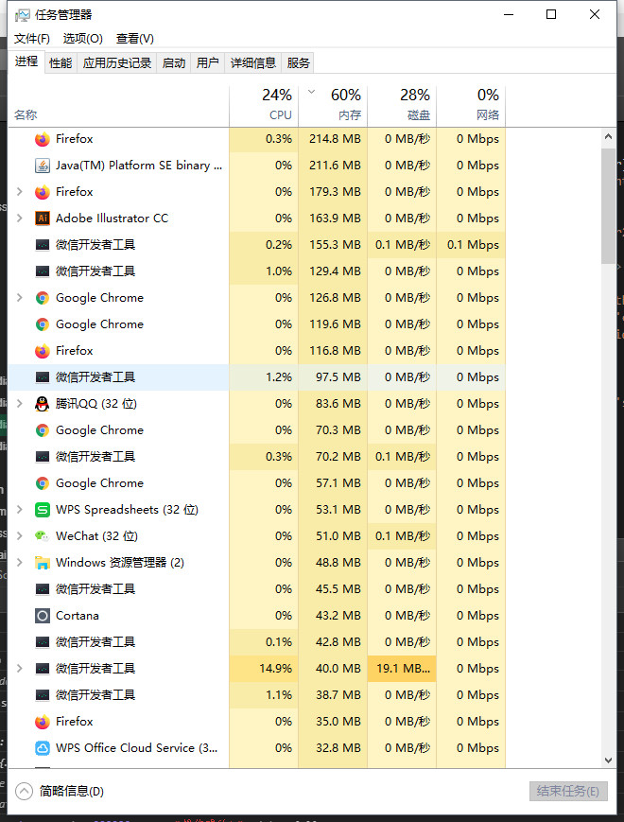This screenshot has height=822, width=624.
Task: Select the 19.1 MB disk usage cell
Action: [x=402, y=669]
